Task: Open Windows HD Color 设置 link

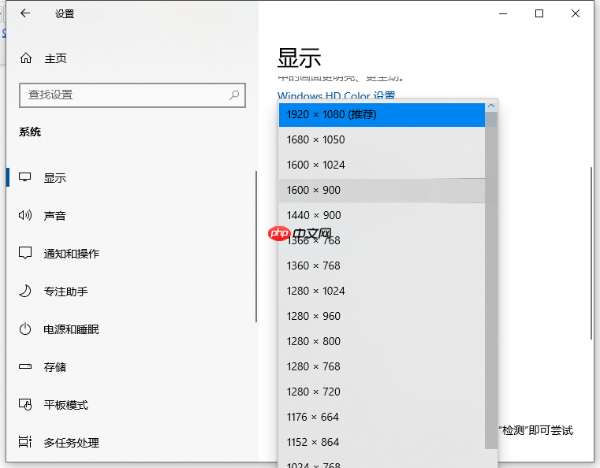Action: pos(337,95)
